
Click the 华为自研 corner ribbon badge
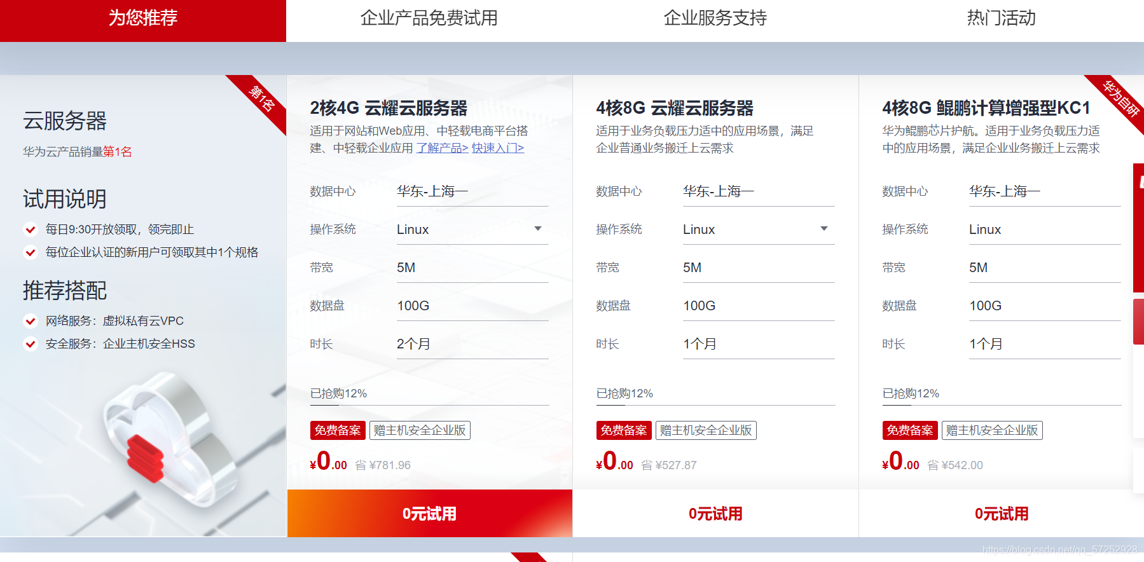pyautogui.click(x=1121, y=99)
